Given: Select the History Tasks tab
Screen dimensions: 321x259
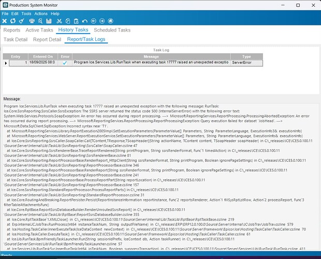Looking at the screenshot, I should tap(73, 30).
